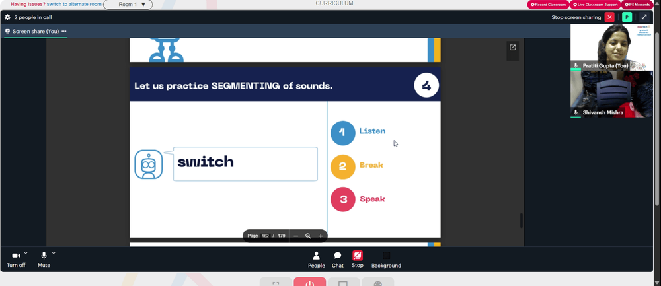
Task: Open the Chat panel
Action: tap(338, 260)
